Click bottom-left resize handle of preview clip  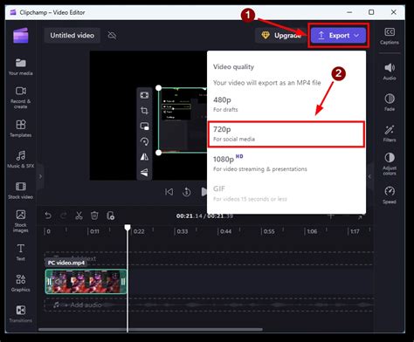(x=159, y=153)
